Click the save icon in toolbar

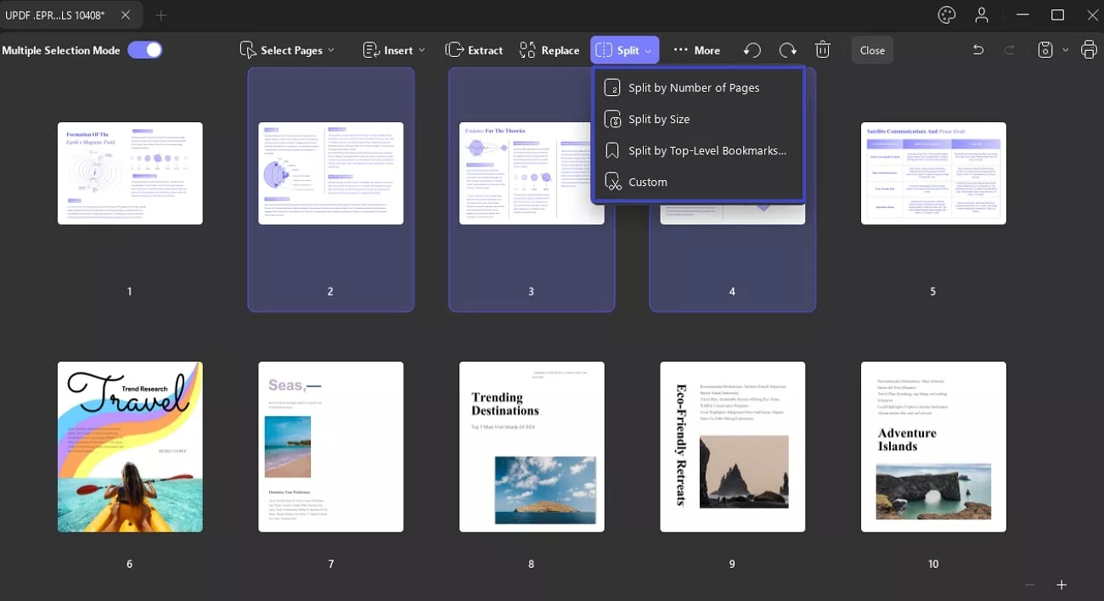pyautogui.click(x=1046, y=50)
